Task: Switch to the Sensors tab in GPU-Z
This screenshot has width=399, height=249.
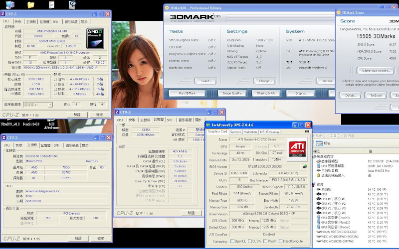Action: 235,132
